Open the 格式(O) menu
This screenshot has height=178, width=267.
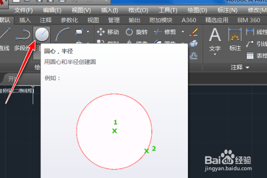click(x=138, y=10)
